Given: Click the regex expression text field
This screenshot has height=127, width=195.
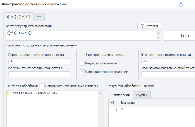Looking at the screenshot, I should [79, 36].
